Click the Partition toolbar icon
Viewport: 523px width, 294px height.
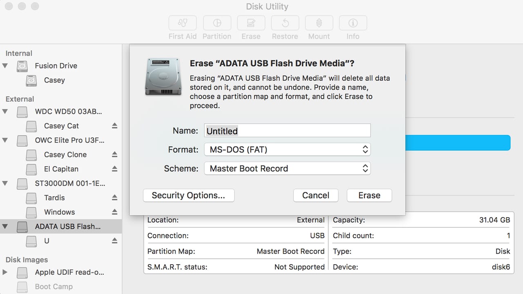[217, 23]
